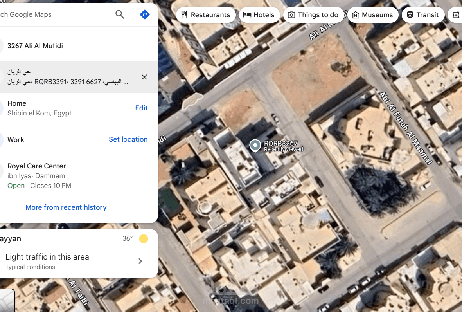The image size is (462, 312).
Task: Choose the 3267 Ali Al Mufidi suggestion
Action: (x=79, y=46)
